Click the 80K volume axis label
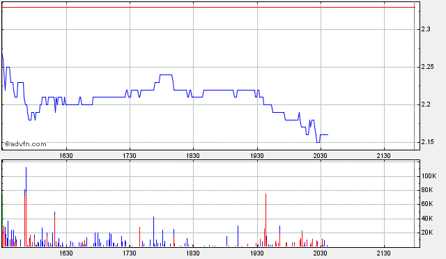The height and width of the screenshot is (259, 446). [427, 190]
